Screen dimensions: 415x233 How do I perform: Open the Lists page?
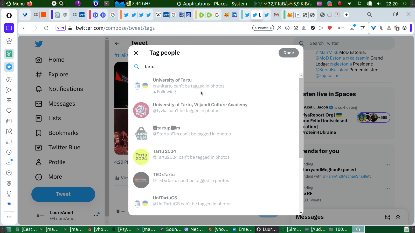pyautogui.click(x=48, y=118)
